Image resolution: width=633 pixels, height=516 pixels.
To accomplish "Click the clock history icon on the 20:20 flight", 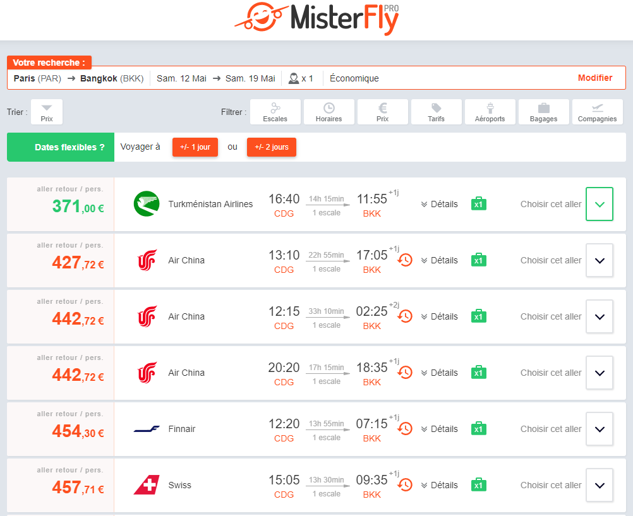I will [x=405, y=372].
